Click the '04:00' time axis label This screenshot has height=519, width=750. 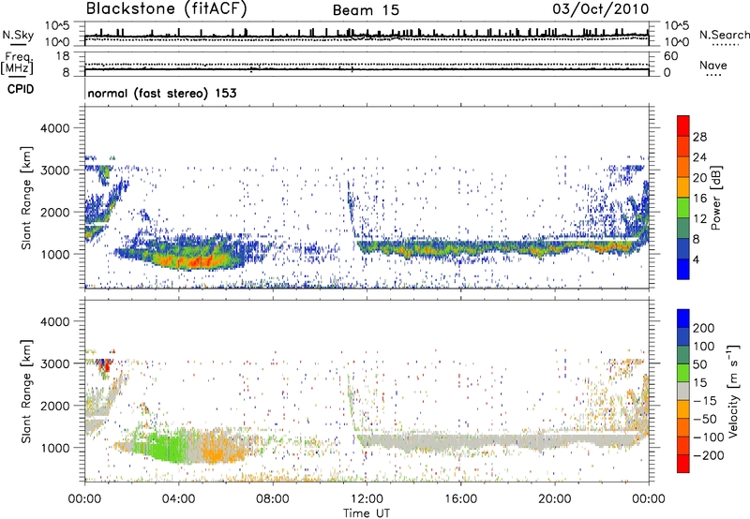click(179, 499)
